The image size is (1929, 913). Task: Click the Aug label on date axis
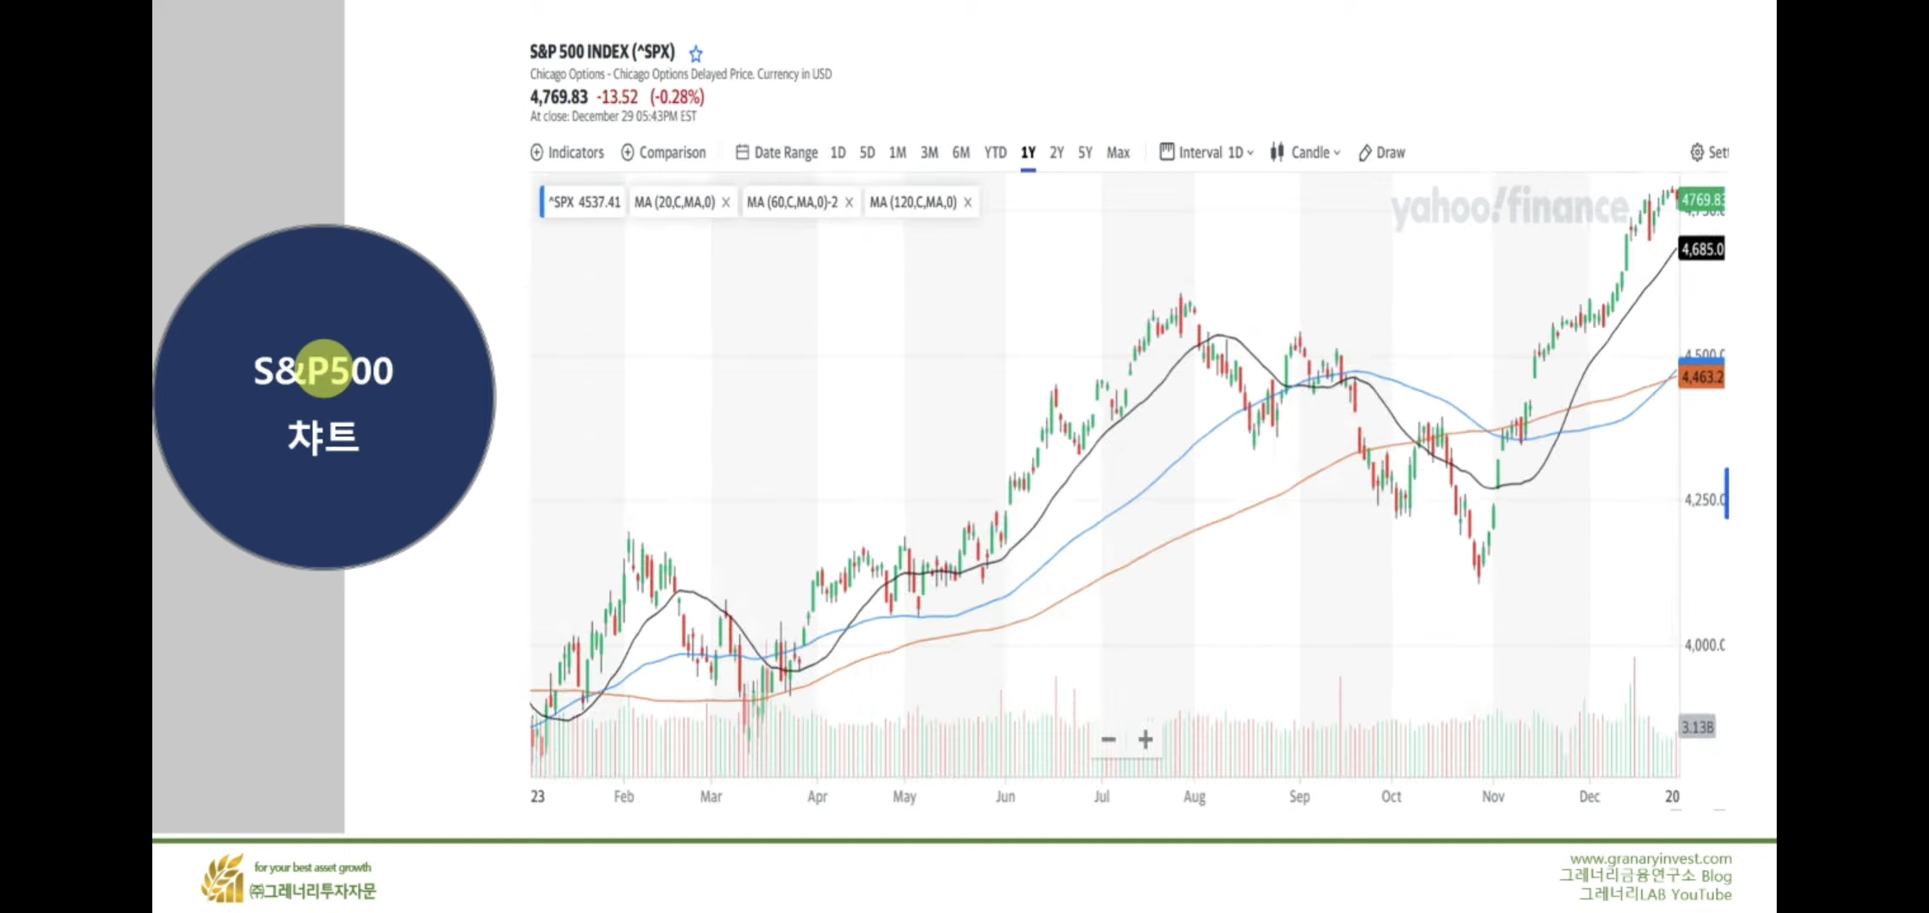coord(1194,796)
